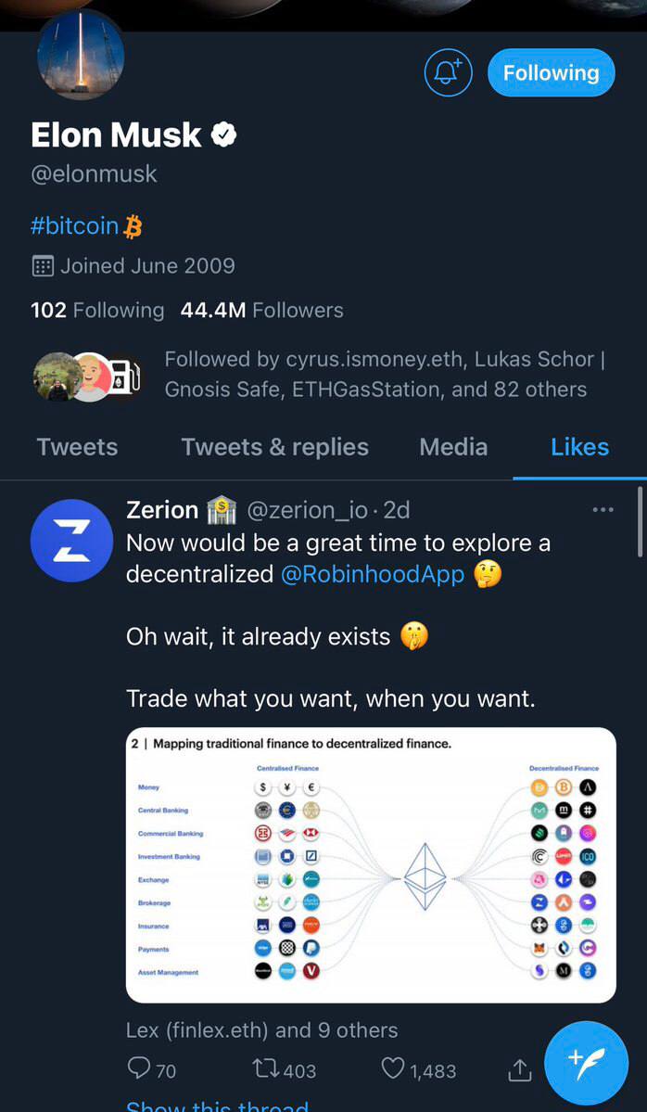
Task: Open the 102 Following list
Action: 97,310
